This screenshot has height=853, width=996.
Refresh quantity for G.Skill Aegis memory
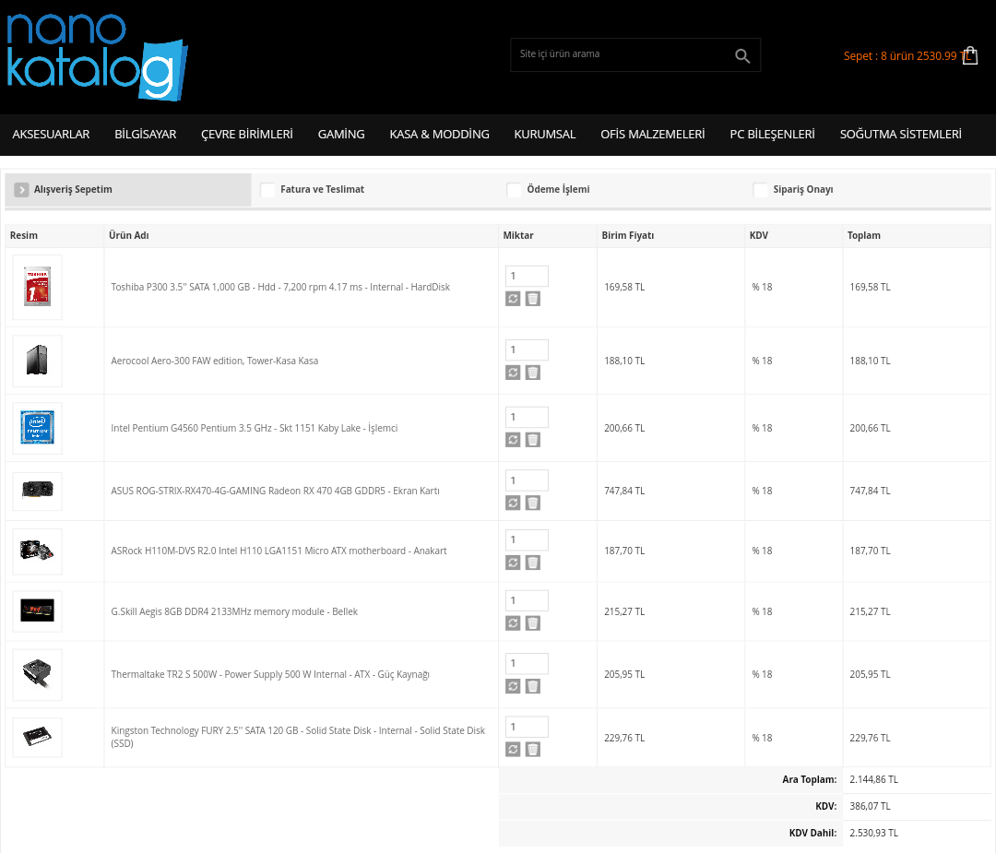pyautogui.click(x=513, y=623)
